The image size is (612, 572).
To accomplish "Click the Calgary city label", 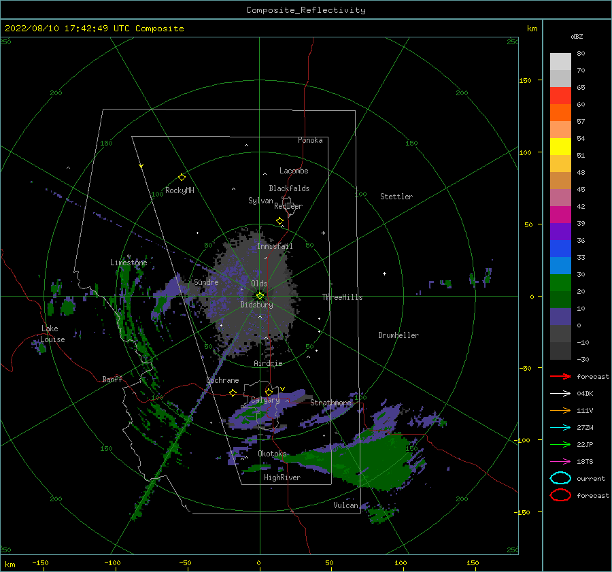I will 265,400.
